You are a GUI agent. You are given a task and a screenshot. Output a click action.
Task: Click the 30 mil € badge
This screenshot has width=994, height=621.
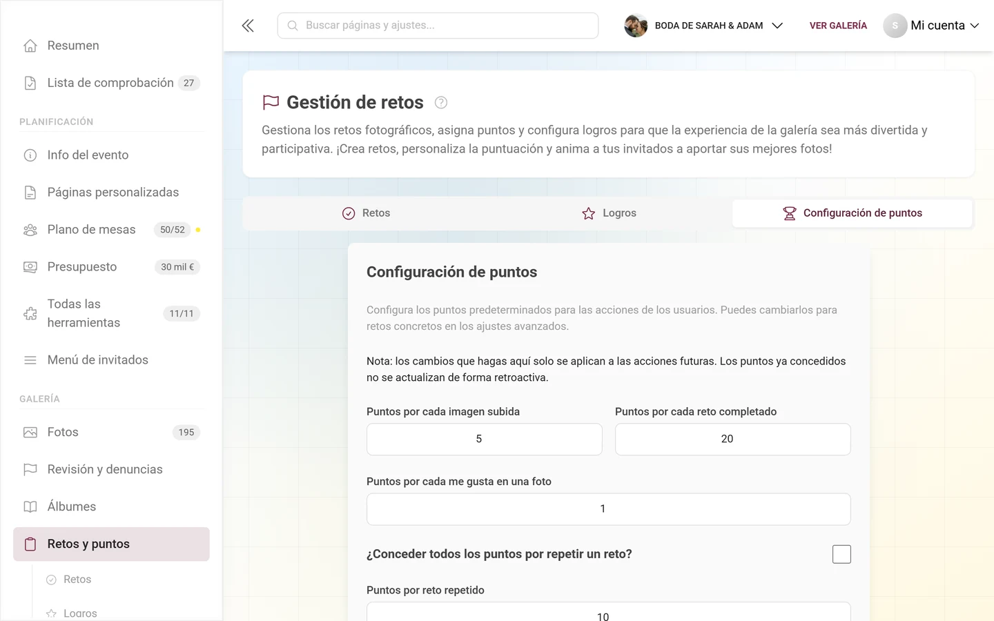pos(177,267)
